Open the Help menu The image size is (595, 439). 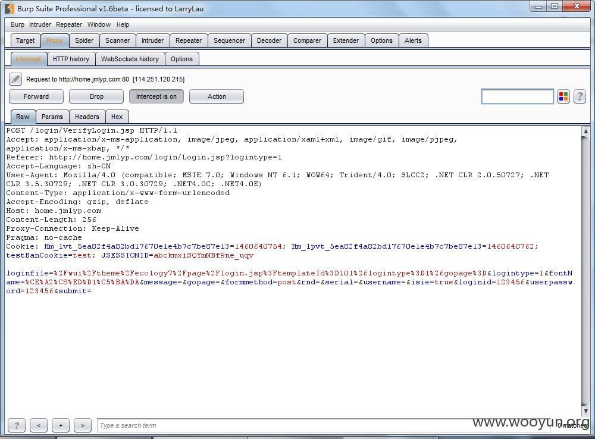click(x=123, y=24)
